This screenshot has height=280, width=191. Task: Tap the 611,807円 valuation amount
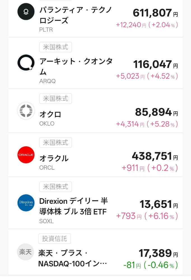(x=155, y=13)
